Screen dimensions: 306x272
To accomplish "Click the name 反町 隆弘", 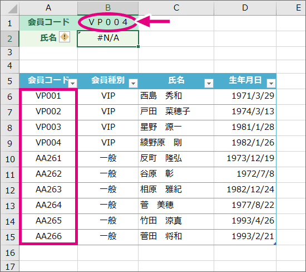I will (x=161, y=159).
